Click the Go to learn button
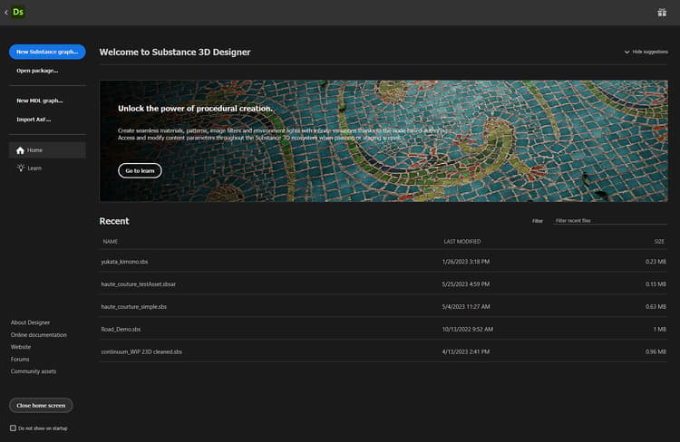The width and height of the screenshot is (680, 442). [x=140, y=171]
